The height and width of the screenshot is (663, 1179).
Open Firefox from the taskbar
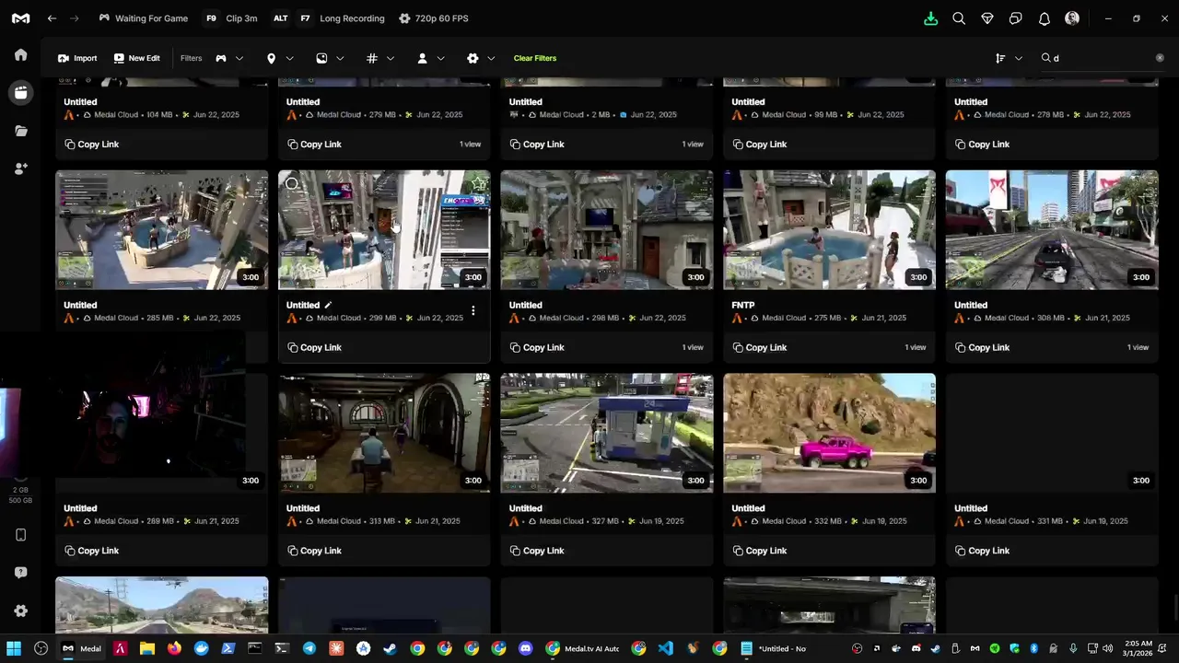tap(174, 648)
